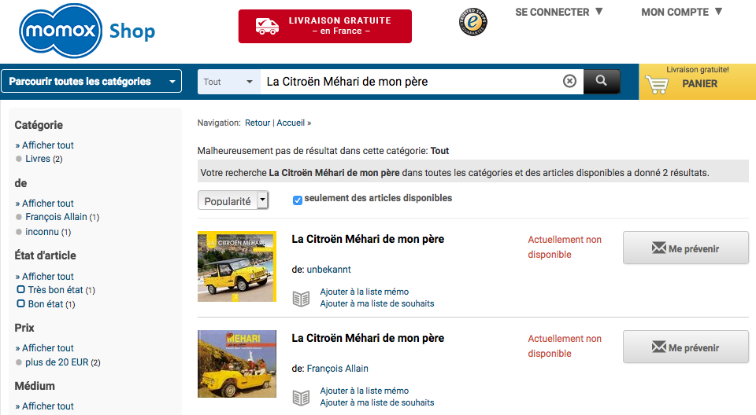Open the 'Tout' search category dropdown

click(x=228, y=82)
